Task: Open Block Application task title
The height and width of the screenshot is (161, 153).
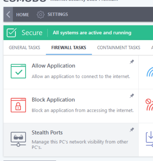Action: 53,100
